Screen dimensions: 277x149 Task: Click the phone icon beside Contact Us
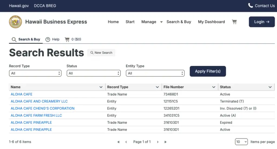(250, 5)
